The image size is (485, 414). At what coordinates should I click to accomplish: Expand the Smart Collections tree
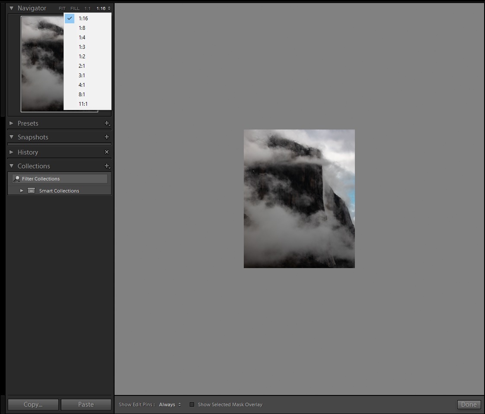[x=22, y=191]
